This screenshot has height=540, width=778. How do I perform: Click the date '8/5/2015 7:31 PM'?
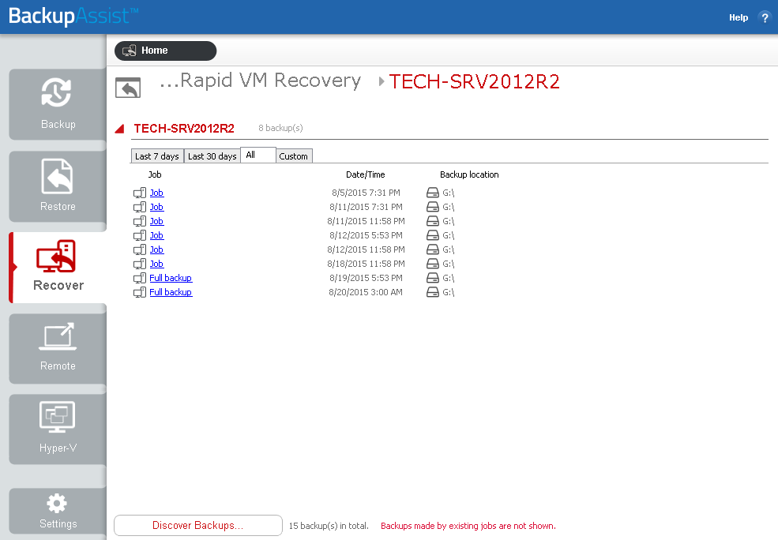(366, 193)
